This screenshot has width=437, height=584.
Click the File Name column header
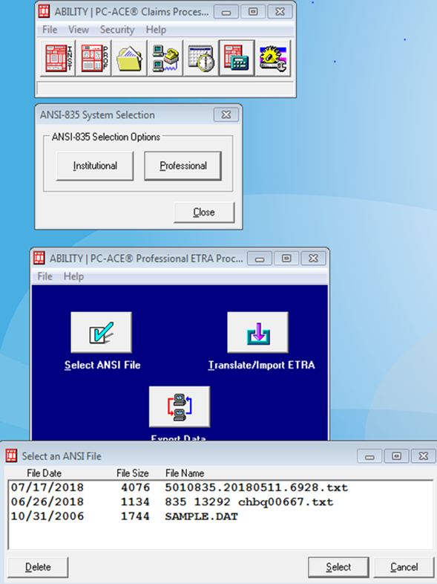pyautogui.click(x=185, y=473)
